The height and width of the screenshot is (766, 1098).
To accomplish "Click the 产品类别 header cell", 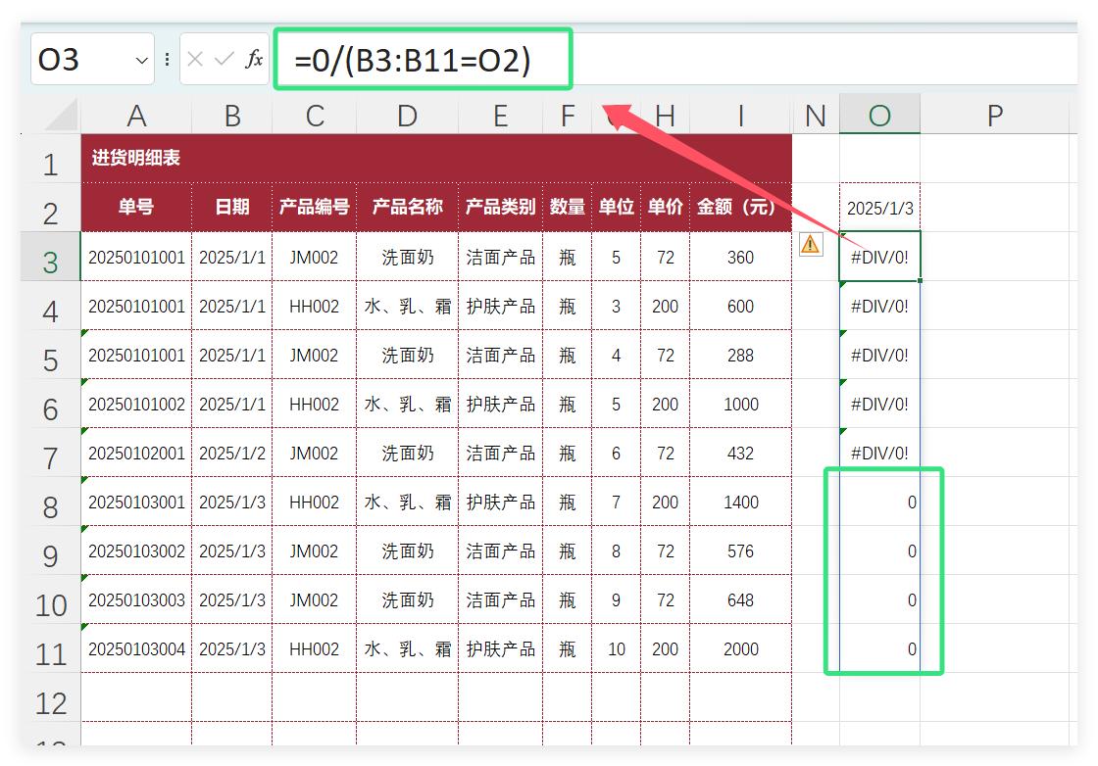I will click(501, 207).
